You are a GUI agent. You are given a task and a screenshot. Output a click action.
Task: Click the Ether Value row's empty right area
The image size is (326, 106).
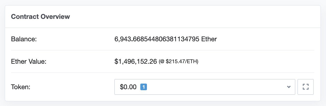pyautogui.click(x=255, y=61)
